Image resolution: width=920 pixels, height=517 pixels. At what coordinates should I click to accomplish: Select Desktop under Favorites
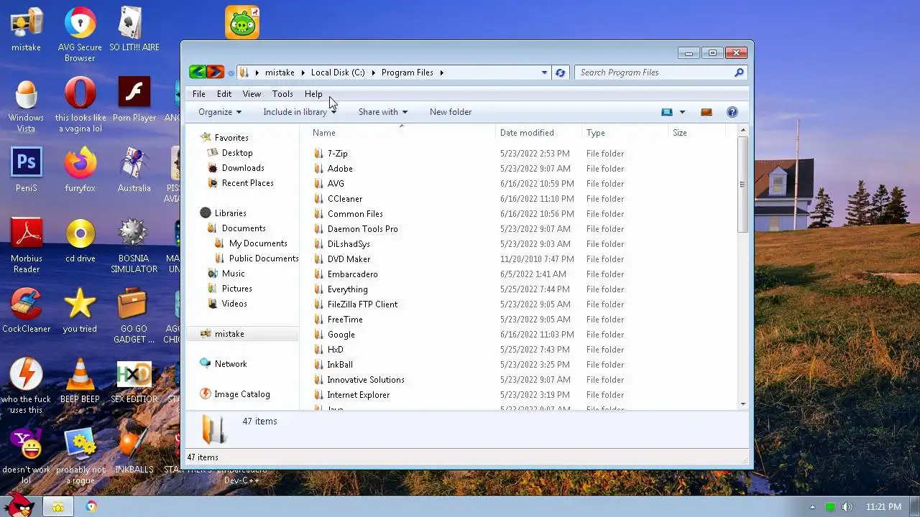(237, 153)
